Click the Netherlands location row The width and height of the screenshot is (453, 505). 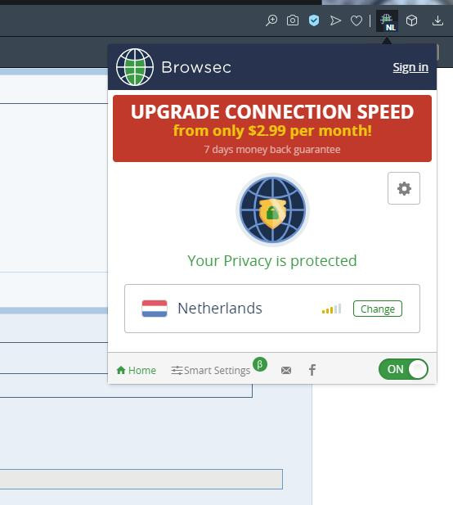click(x=272, y=309)
